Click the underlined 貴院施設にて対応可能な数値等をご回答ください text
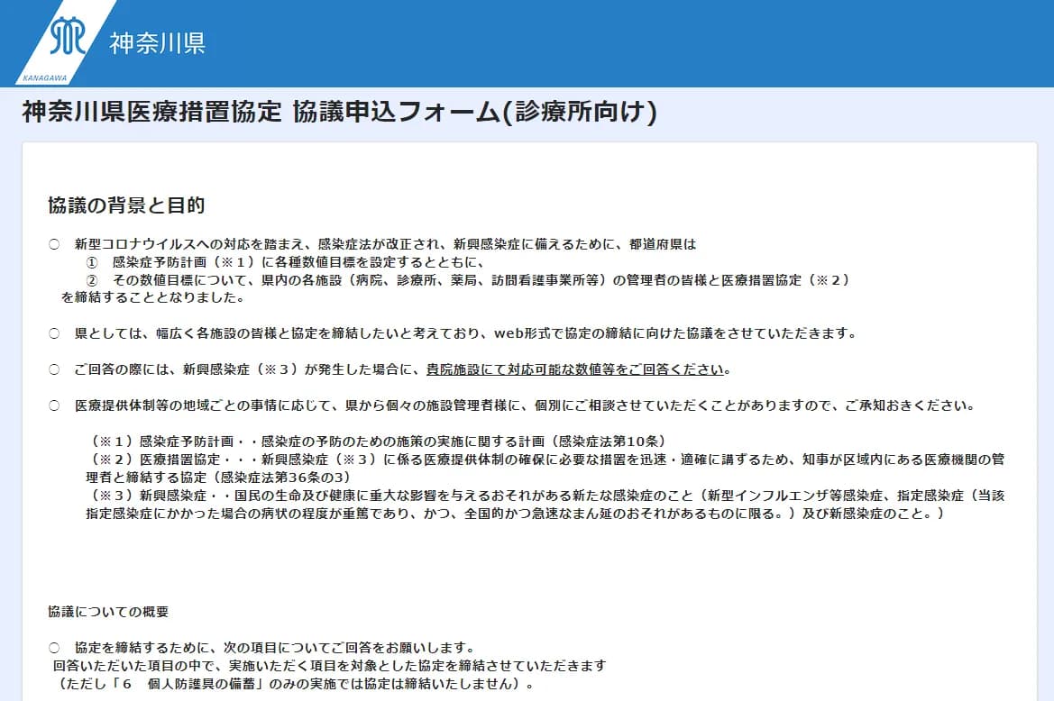This screenshot has height=701, width=1054. [575, 369]
